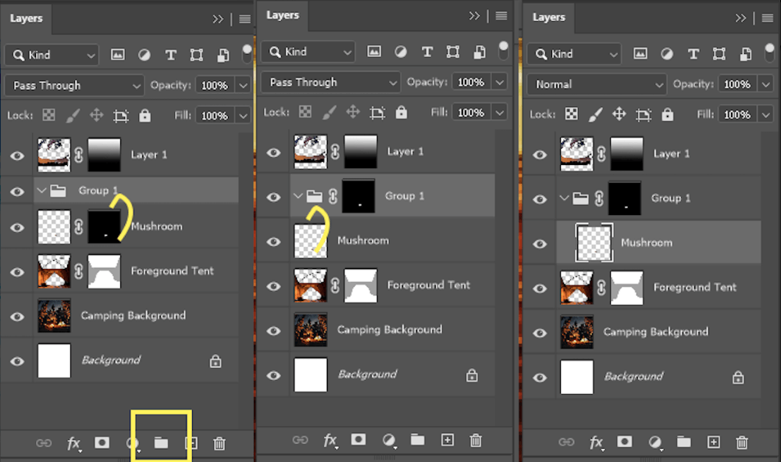Open Normal blend mode dropdown in right panel
Screen dimensions: 781x462
coord(597,84)
